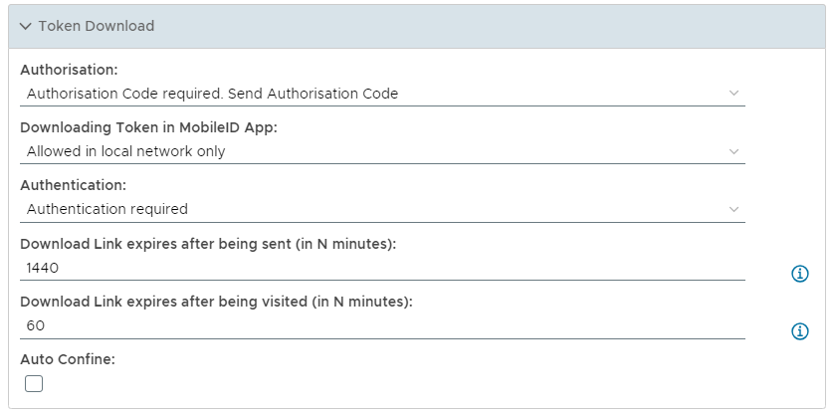Screen dimensions: 835x415
Task: Click the 'Download Link expires after being visited' label
Action: [214, 302]
